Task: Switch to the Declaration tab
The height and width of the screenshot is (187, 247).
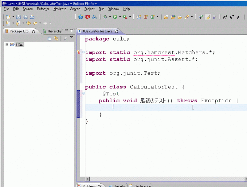Action: coord(140,186)
